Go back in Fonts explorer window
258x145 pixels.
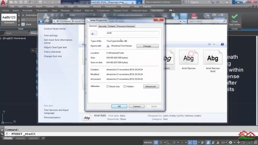point(41,21)
